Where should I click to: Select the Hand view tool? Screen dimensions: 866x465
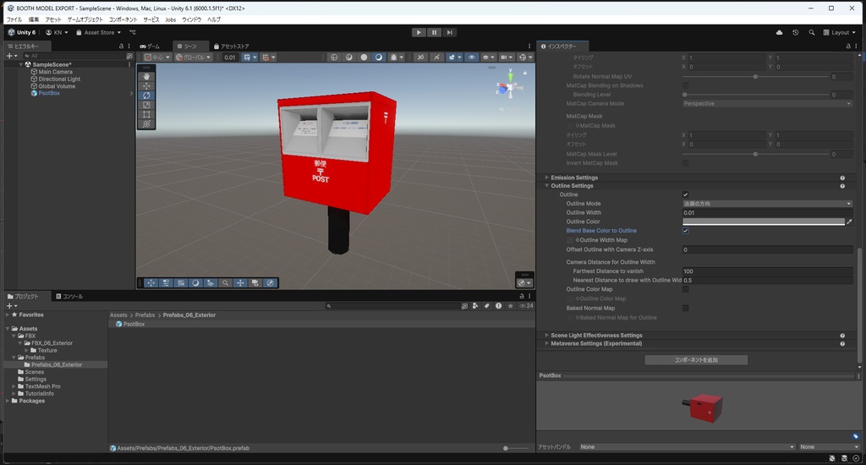coord(146,76)
